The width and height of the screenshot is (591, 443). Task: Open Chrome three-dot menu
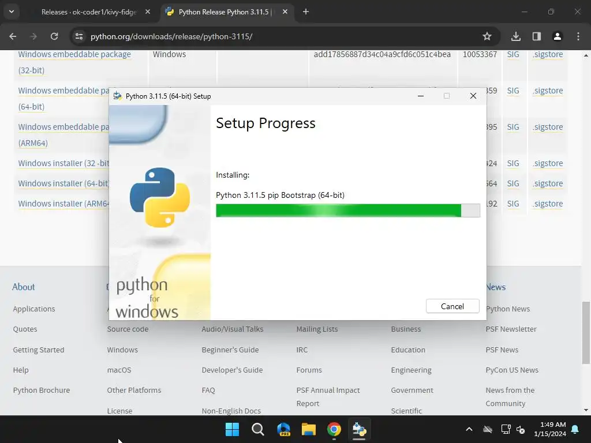578,36
